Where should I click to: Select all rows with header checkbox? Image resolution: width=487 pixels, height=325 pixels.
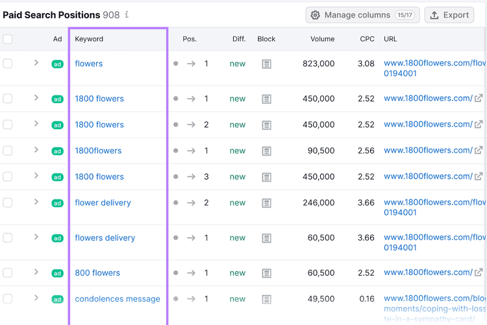7,39
